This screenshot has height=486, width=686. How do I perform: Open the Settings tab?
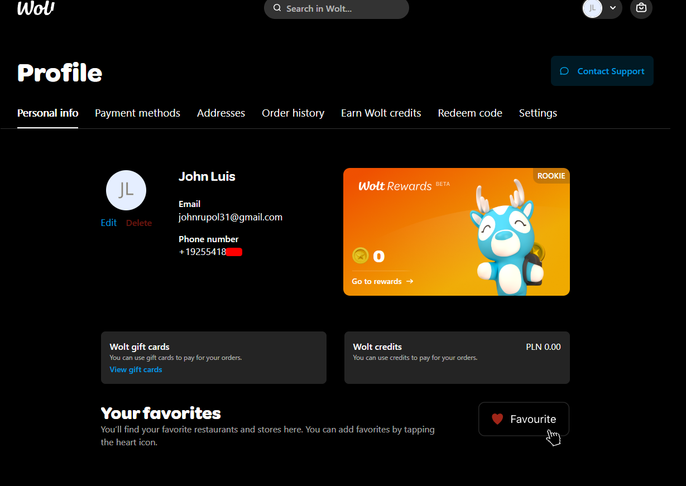[538, 113]
